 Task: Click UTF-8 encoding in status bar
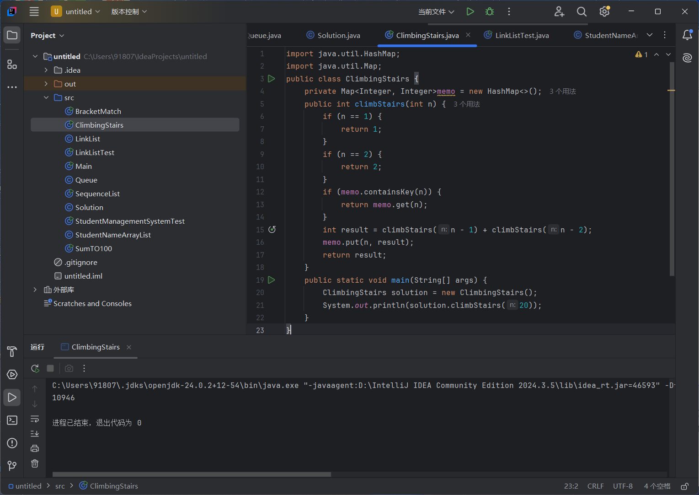point(623,486)
